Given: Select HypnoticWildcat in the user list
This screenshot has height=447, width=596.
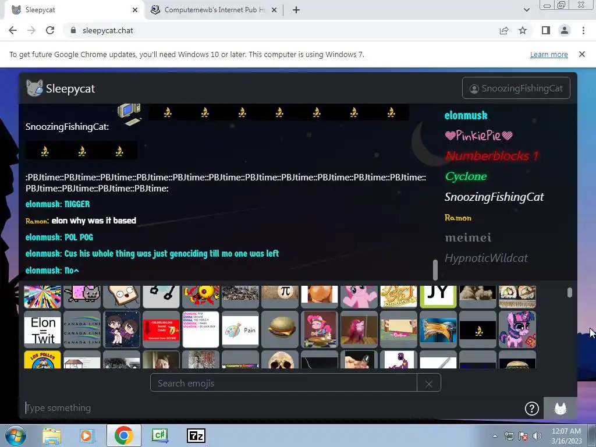Looking at the screenshot, I should tap(486, 258).
